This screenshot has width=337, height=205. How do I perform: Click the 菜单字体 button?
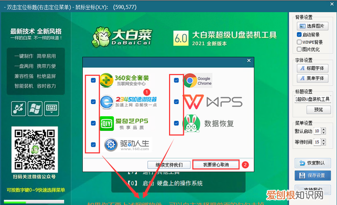(313, 78)
